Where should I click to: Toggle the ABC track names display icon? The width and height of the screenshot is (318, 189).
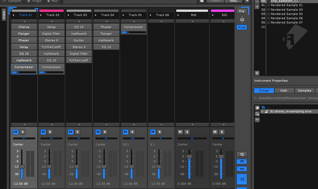point(242,154)
